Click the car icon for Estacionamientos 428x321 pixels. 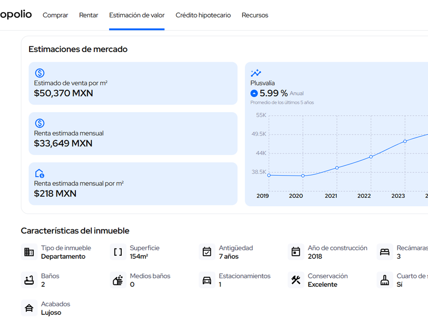tap(207, 280)
